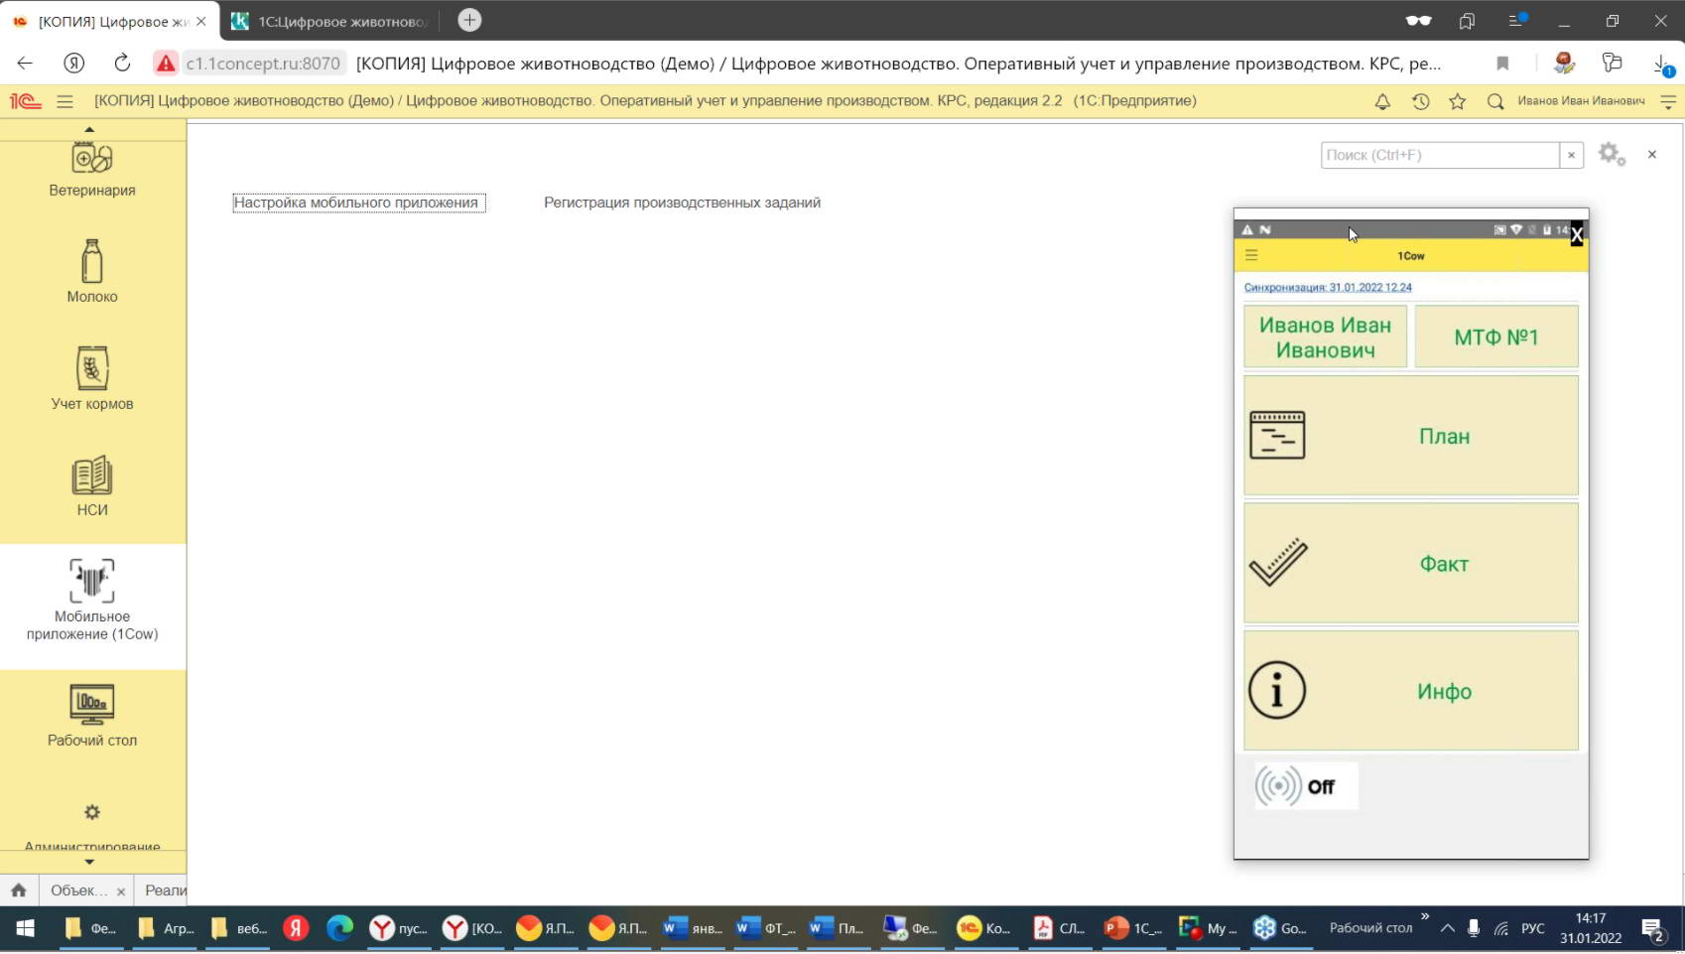The width and height of the screenshot is (1685, 954).
Task: Switch to the Реали... open tab
Action: coord(165,890)
